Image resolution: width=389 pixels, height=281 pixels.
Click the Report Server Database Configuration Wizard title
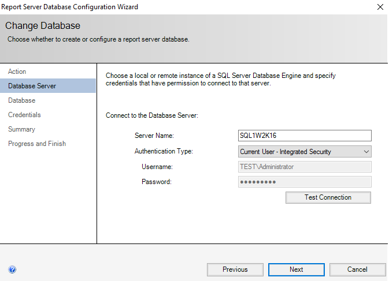[x=69, y=7]
